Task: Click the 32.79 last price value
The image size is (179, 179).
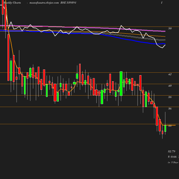Action: click(x=171, y=151)
